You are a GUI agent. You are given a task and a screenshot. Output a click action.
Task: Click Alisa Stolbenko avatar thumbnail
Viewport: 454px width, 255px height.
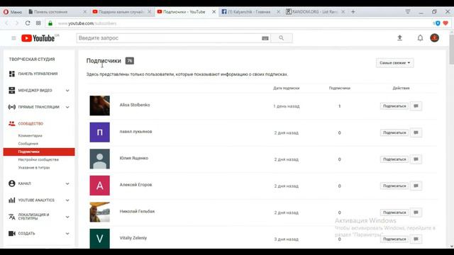(x=99, y=106)
